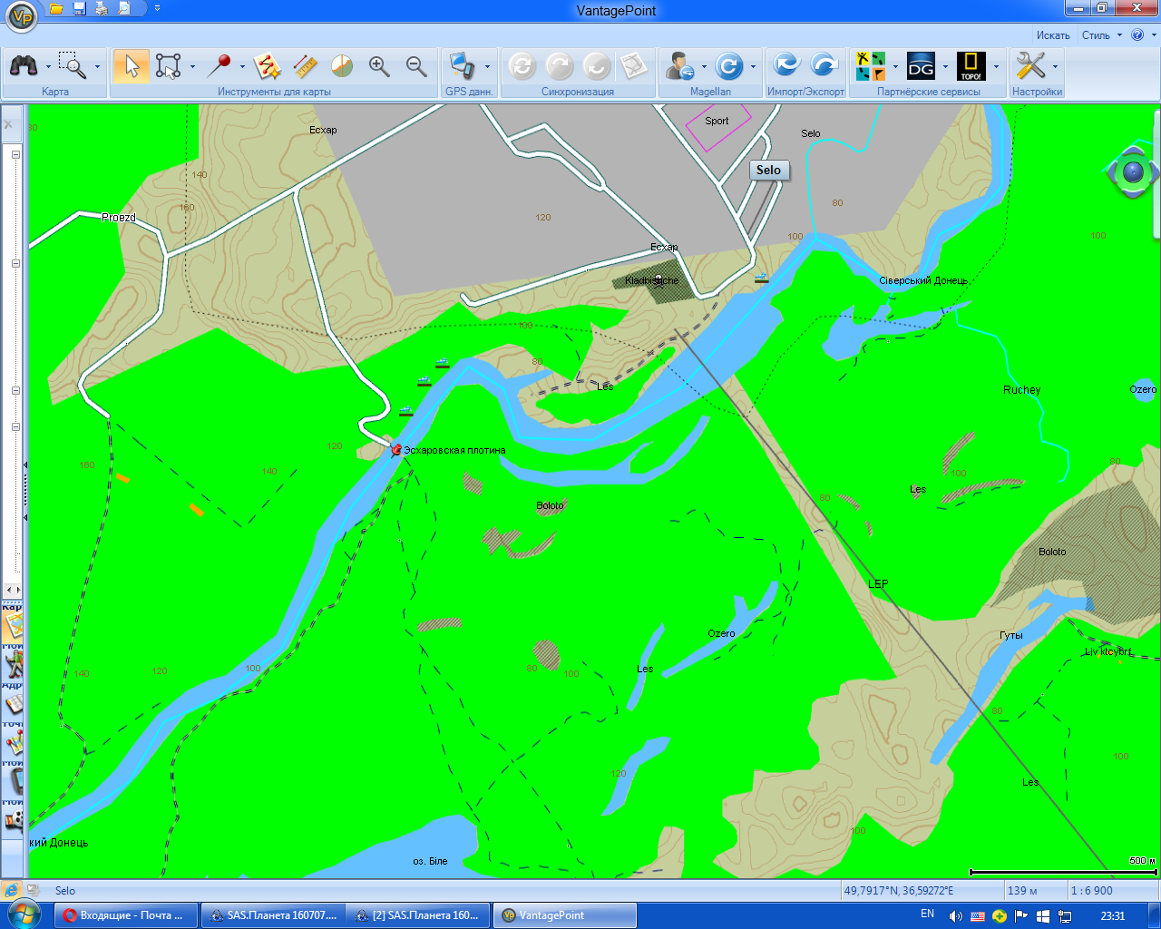
Task: Click the map navigation compass globe
Action: (1133, 171)
